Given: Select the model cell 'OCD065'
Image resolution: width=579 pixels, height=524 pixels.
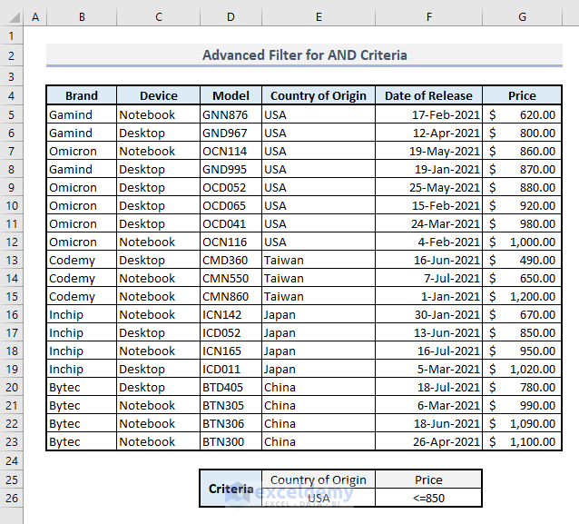Looking at the screenshot, I should point(231,205).
